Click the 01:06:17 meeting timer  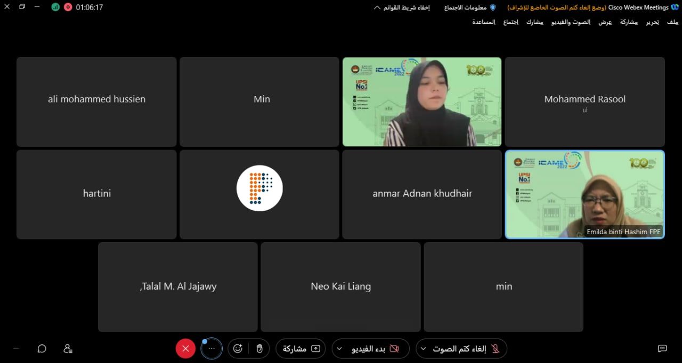[90, 7]
